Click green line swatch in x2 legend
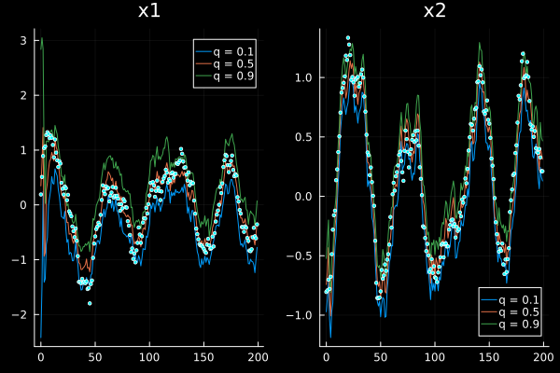Viewport: 560px width, 373px height. tap(491, 325)
